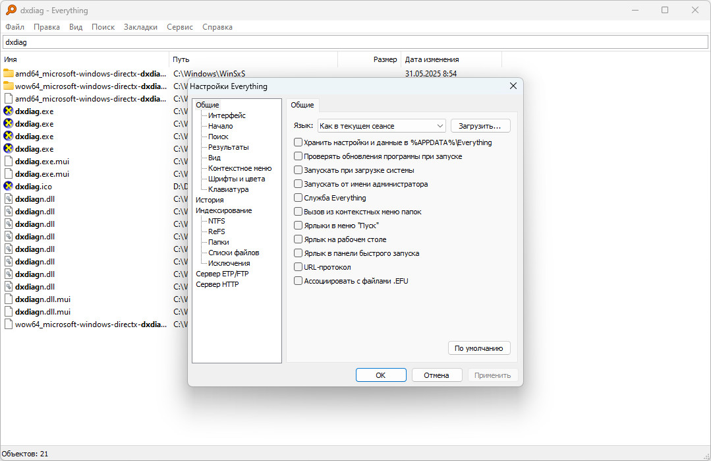
Task: Open the Сервис menu
Action: [180, 27]
